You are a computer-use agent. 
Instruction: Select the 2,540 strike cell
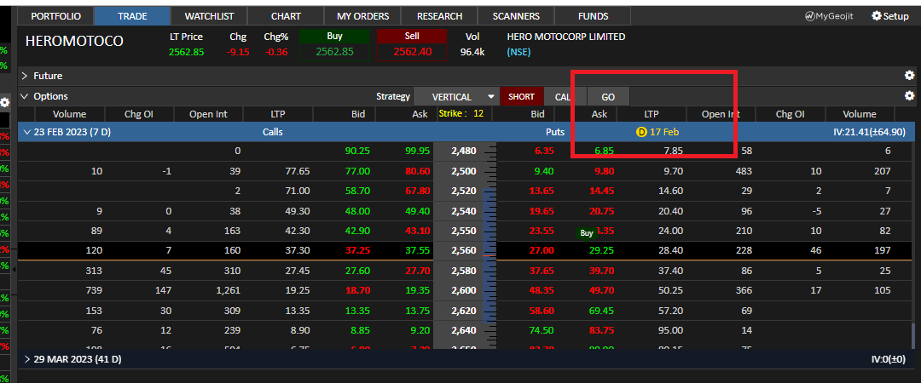465,210
